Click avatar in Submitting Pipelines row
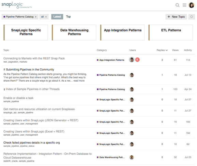 (x=132, y=75)
